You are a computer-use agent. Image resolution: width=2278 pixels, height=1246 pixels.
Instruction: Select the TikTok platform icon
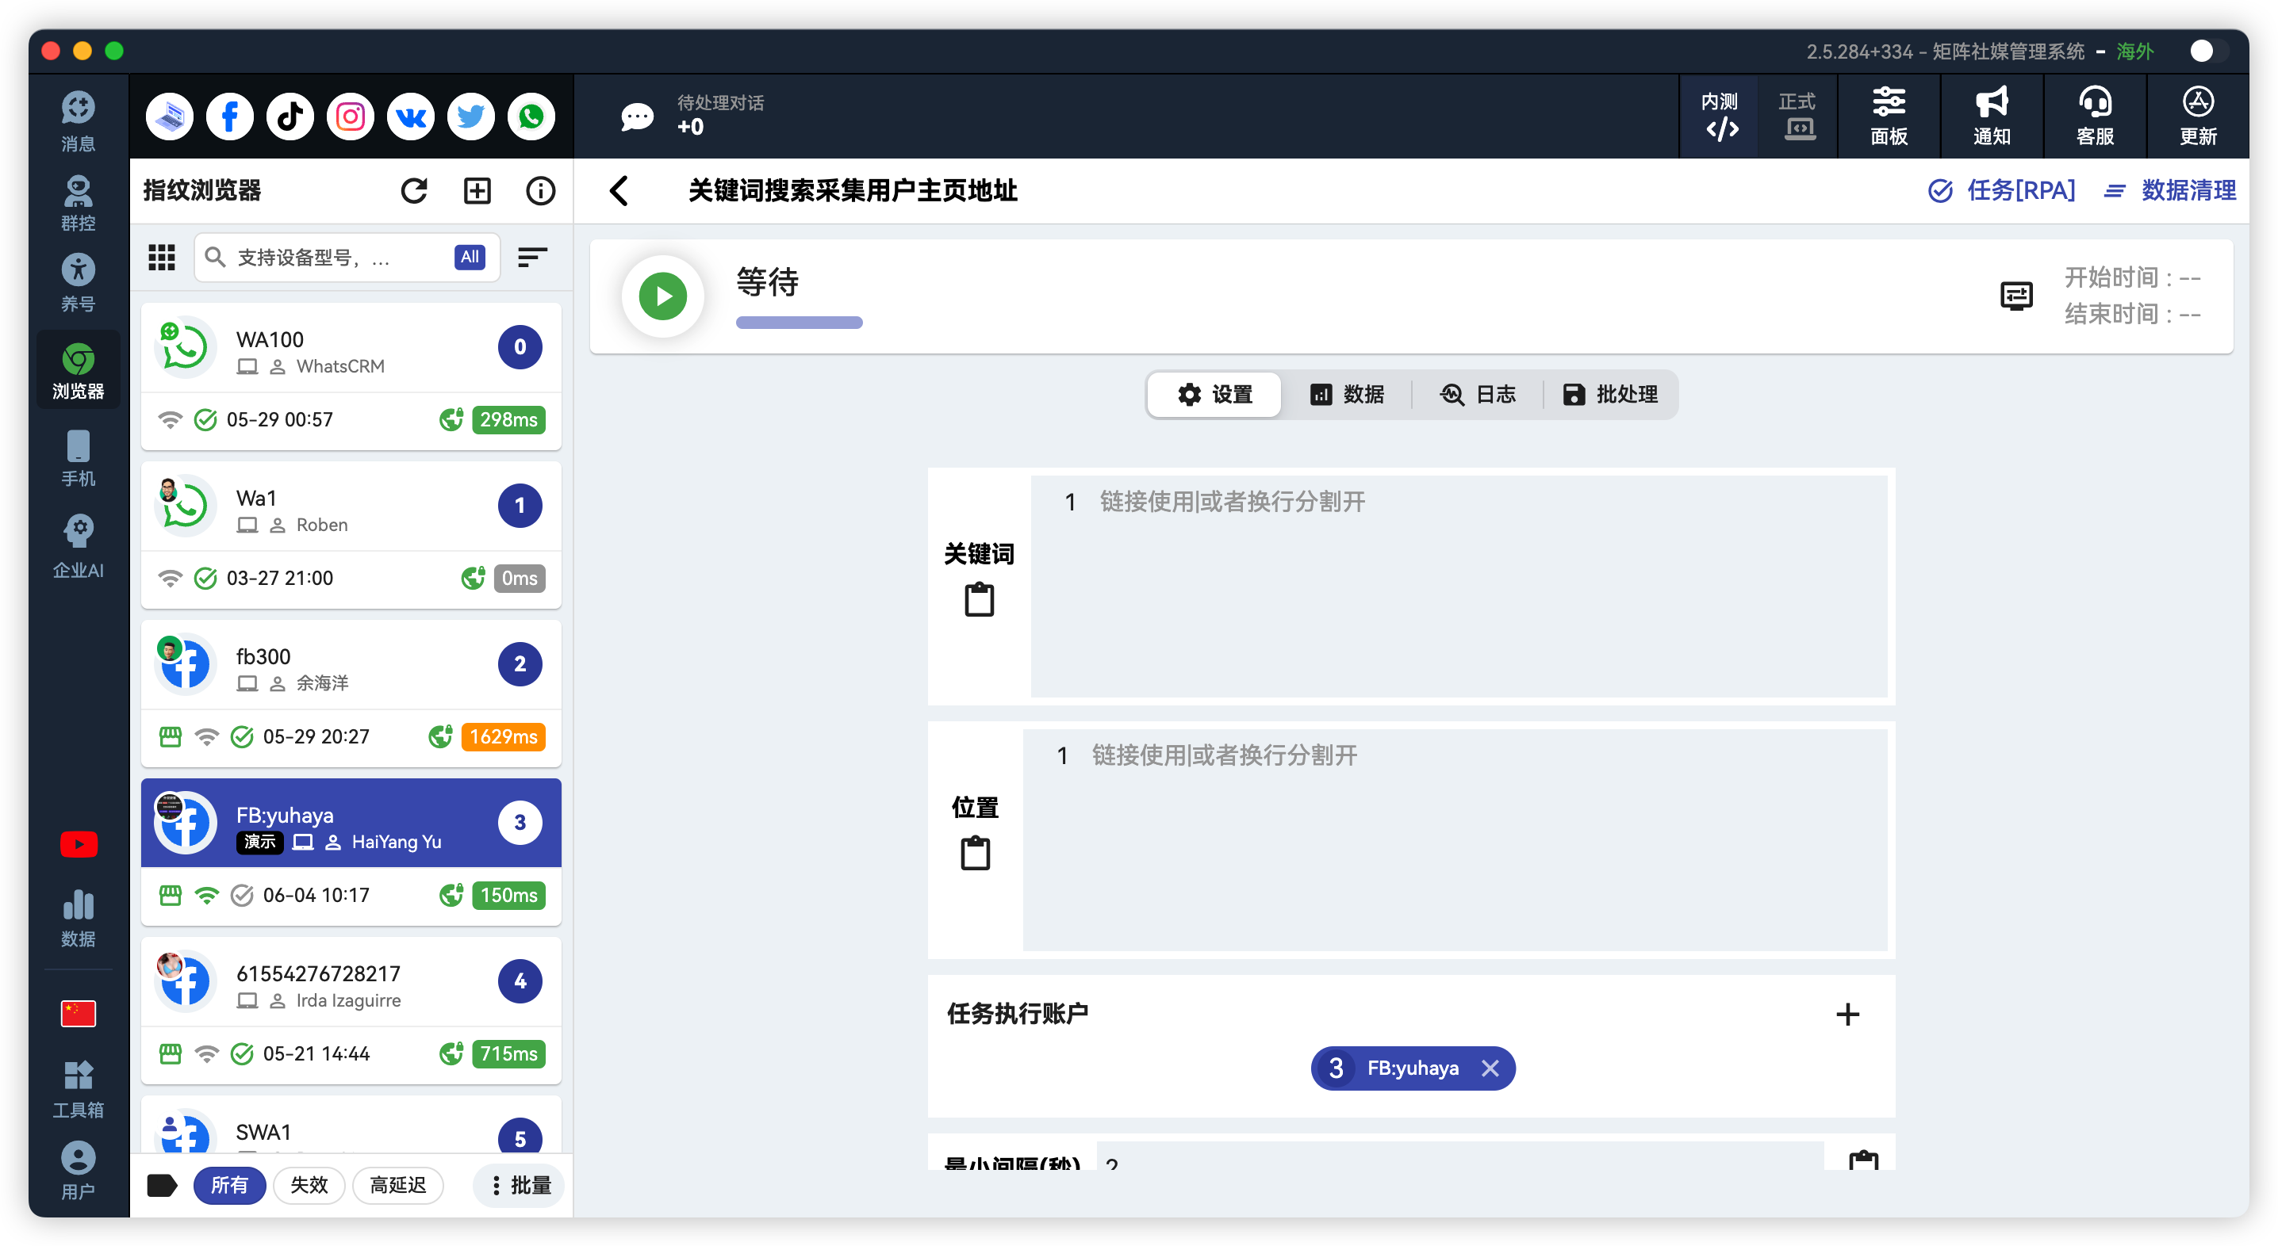(290, 116)
